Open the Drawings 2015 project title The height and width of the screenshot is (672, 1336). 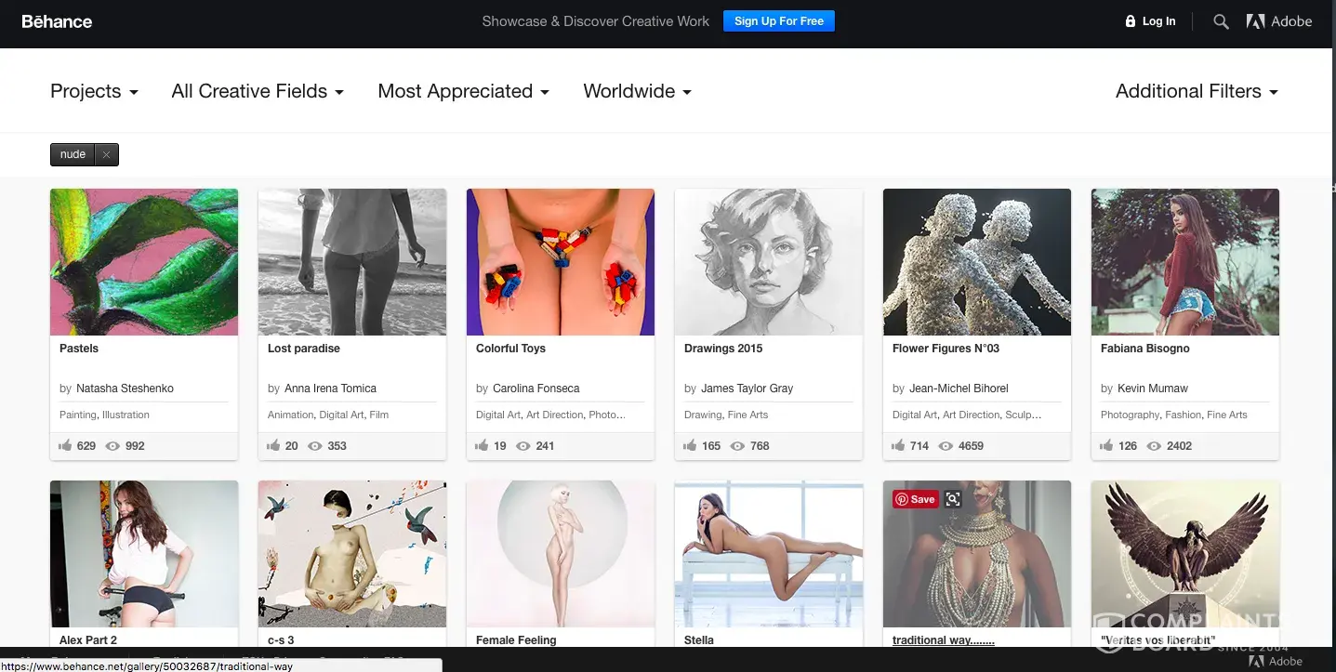point(723,349)
